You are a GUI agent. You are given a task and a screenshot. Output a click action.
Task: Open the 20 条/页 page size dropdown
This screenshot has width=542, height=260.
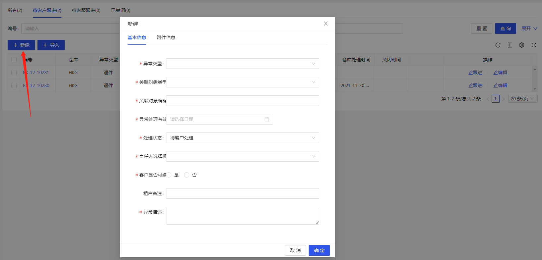pyautogui.click(x=523, y=99)
